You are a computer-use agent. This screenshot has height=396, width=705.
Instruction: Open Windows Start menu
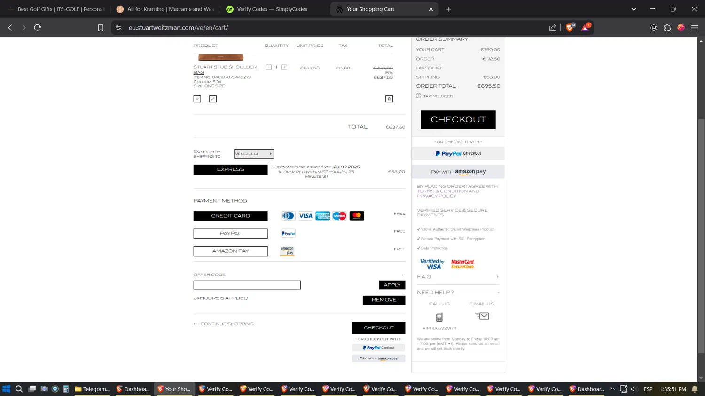click(6, 389)
